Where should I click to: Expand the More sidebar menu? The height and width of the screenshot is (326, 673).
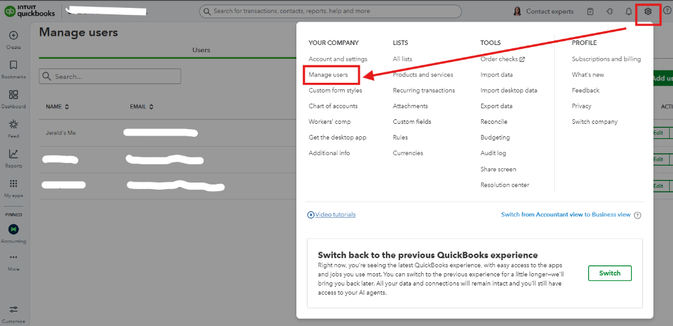14,258
